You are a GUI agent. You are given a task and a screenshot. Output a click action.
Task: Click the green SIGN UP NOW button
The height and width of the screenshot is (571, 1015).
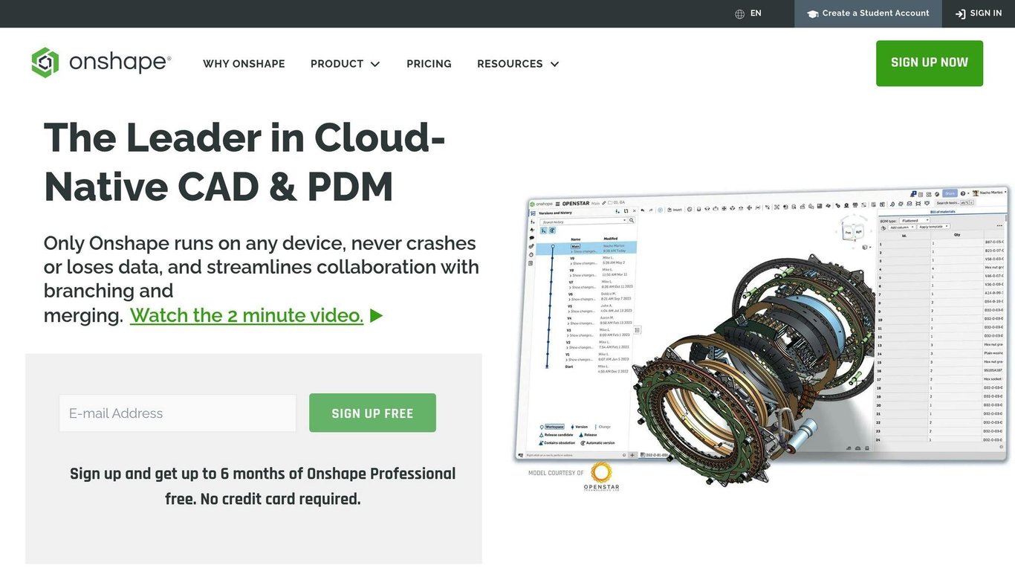point(930,63)
